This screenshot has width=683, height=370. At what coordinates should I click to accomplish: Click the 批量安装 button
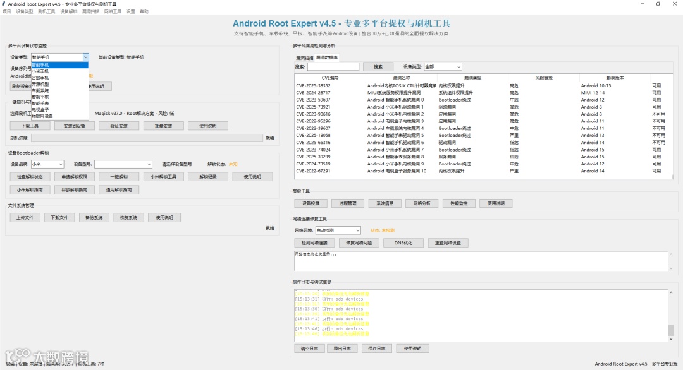163,126
